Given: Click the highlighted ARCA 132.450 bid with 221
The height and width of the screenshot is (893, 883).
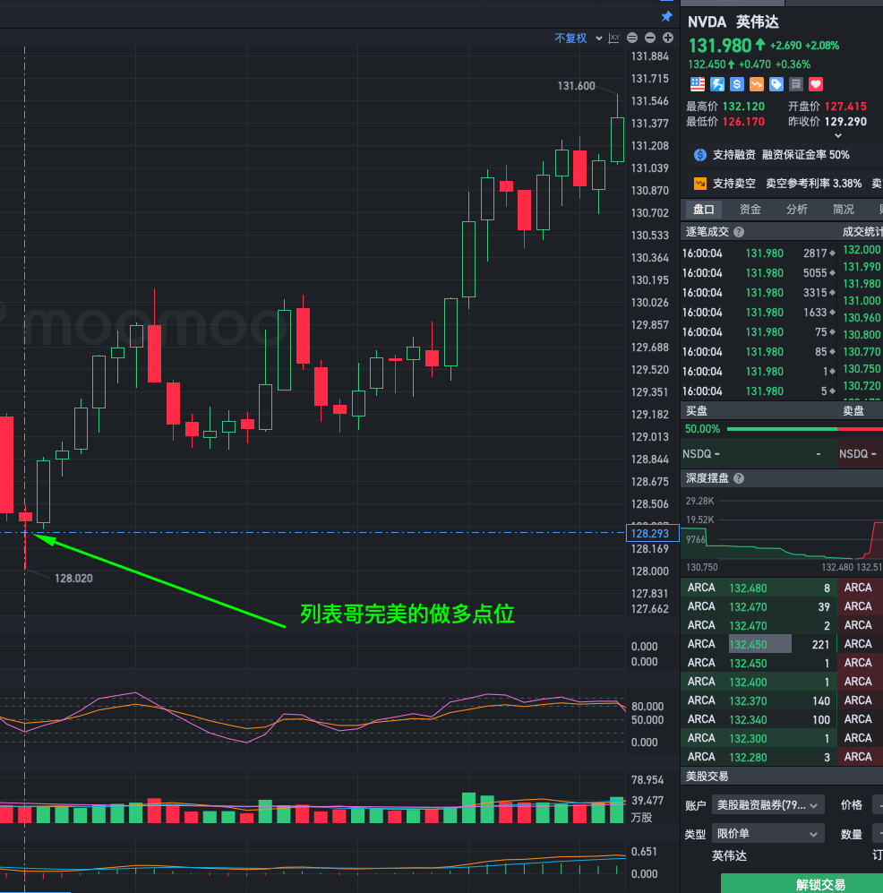Looking at the screenshot, I should click(x=759, y=644).
